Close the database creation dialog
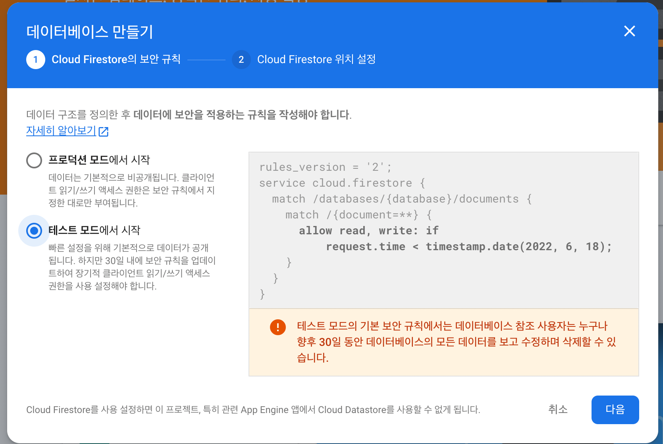The image size is (663, 444). (630, 31)
